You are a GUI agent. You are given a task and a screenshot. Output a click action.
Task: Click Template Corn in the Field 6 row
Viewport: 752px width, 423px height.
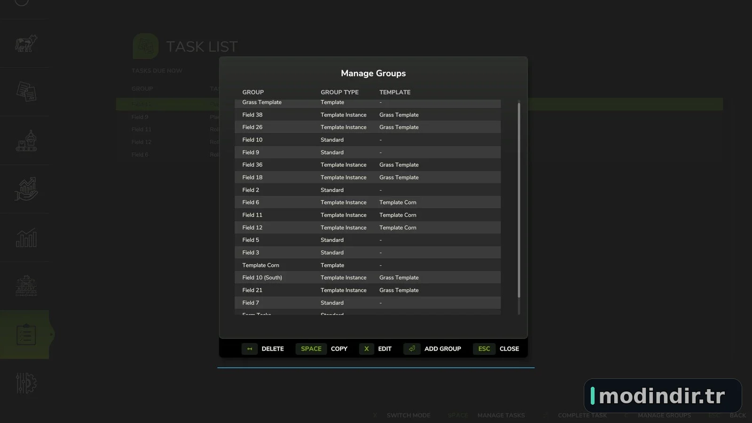pos(398,203)
